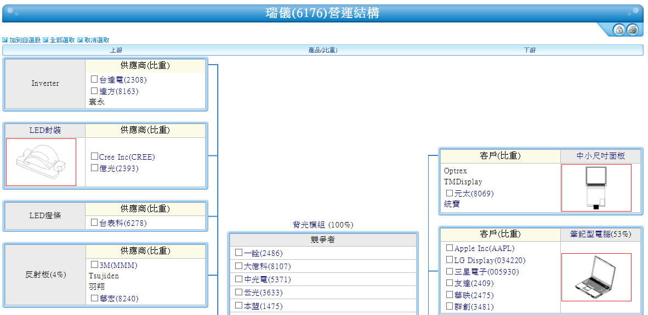Open 華宏(8240) stock link
The width and height of the screenshot is (648, 315).
(119, 299)
